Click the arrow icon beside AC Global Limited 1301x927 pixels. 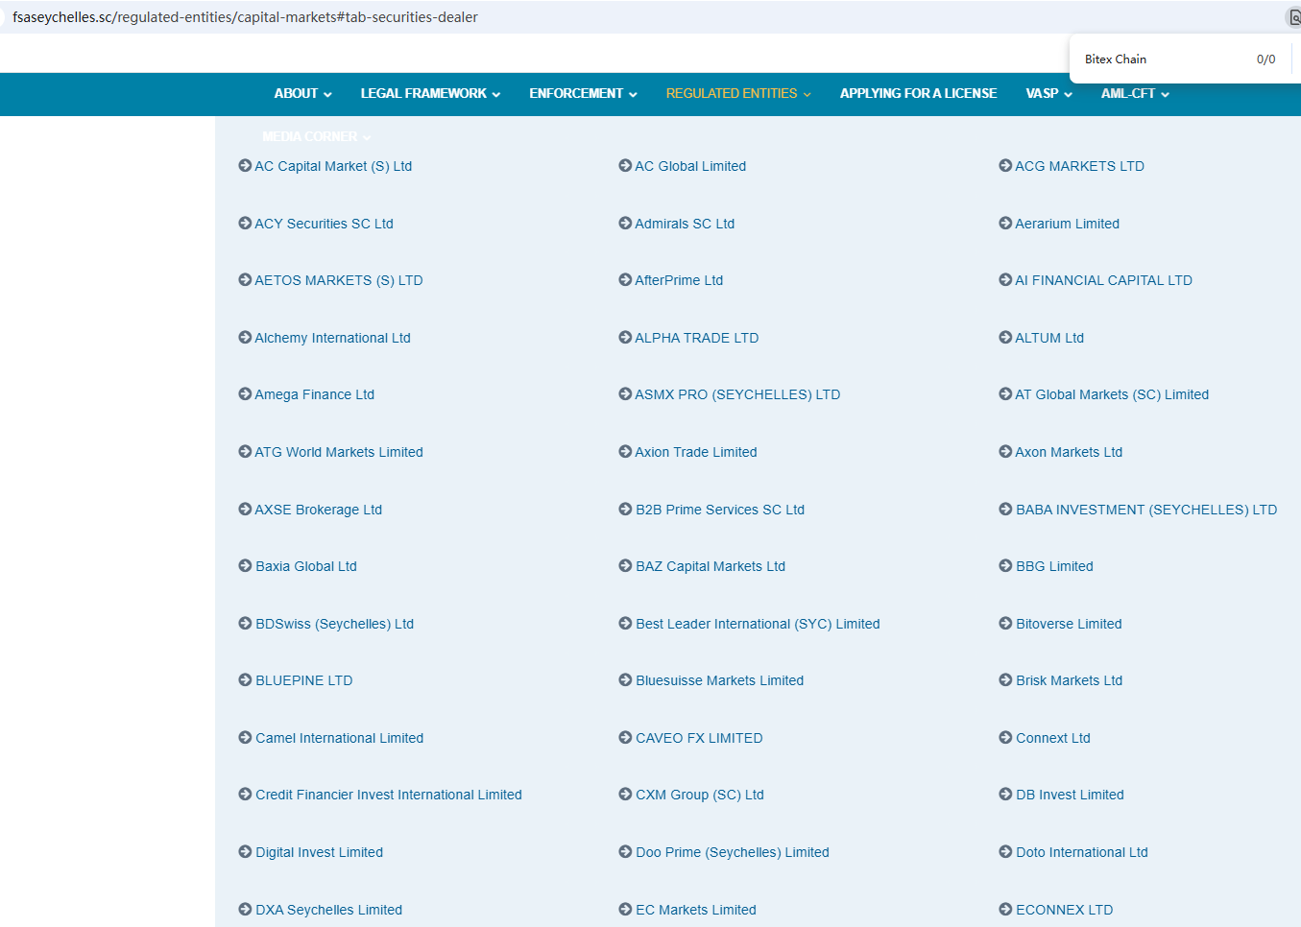click(x=625, y=166)
